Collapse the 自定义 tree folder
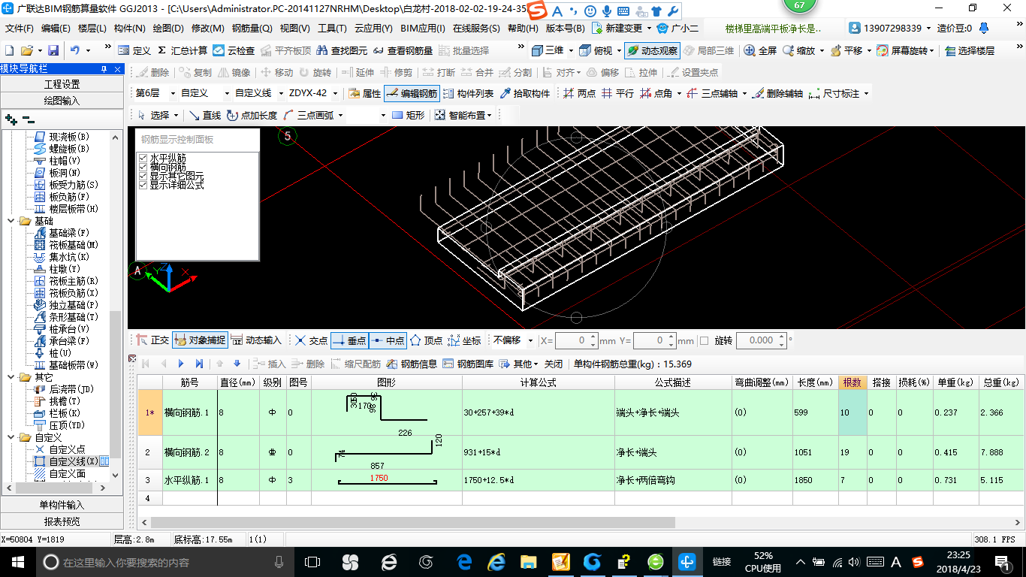 click(x=12, y=437)
